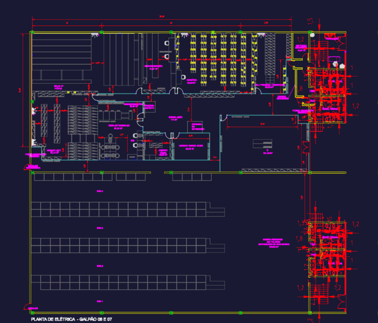Select the leftmost ceiling light symbol on top wall

[95, 35]
